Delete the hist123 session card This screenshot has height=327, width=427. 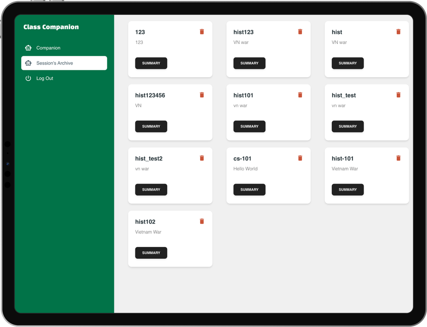pos(300,31)
